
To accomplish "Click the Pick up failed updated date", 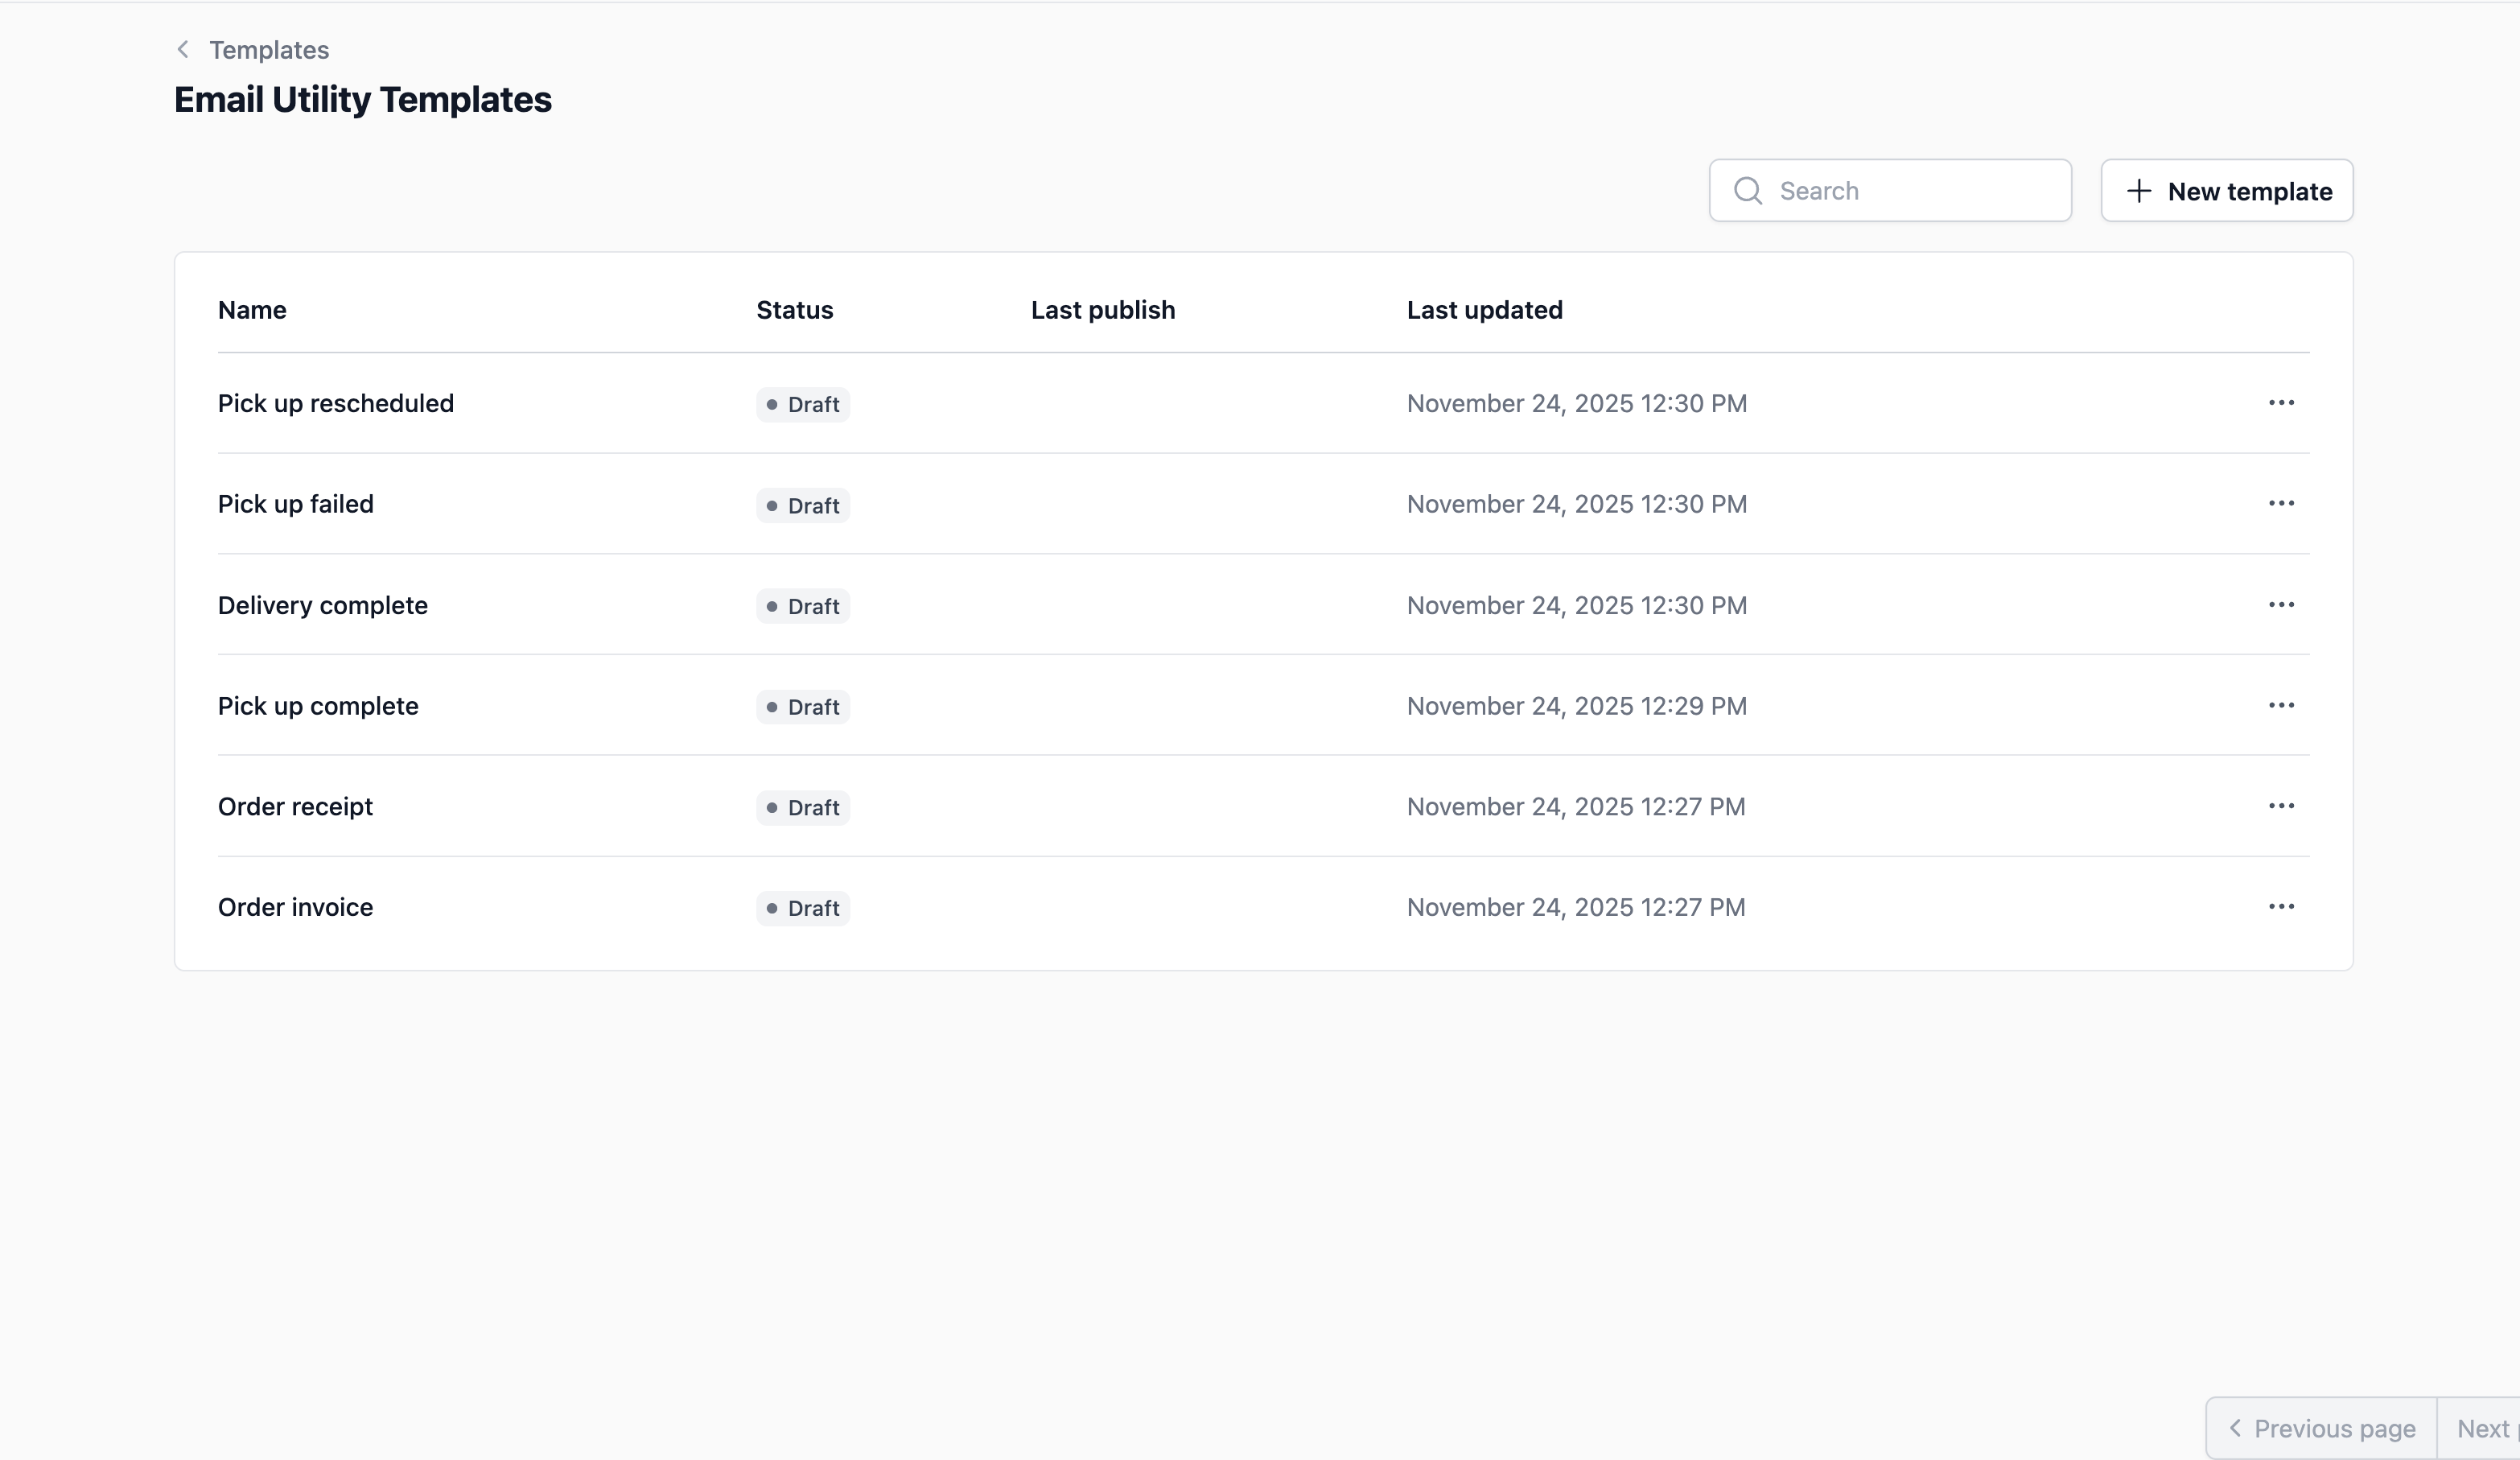I will click(1577, 504).
